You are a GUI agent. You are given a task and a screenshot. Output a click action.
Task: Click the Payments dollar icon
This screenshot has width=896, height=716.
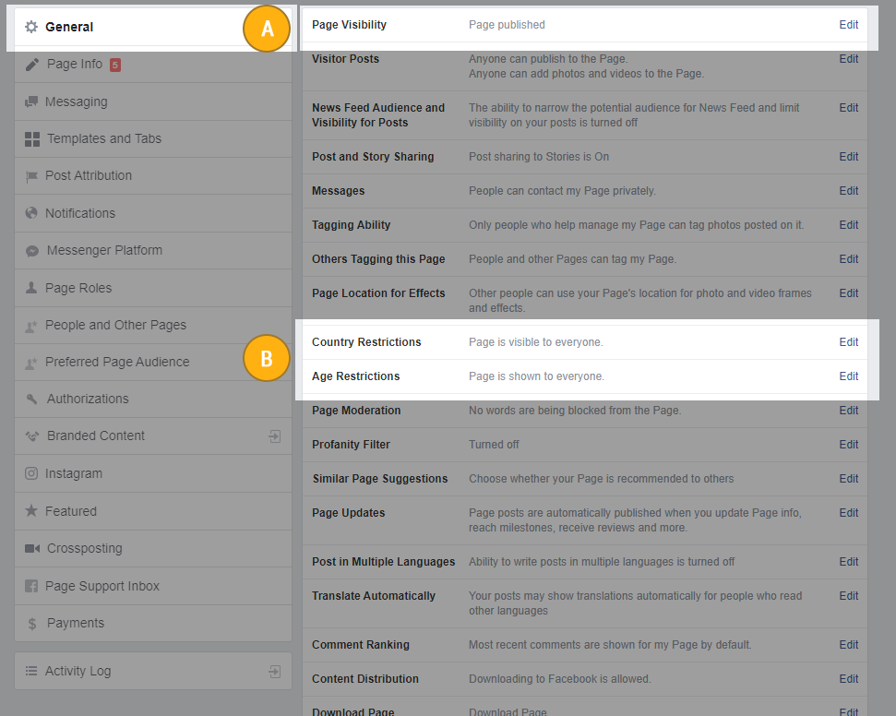(32, 624)
